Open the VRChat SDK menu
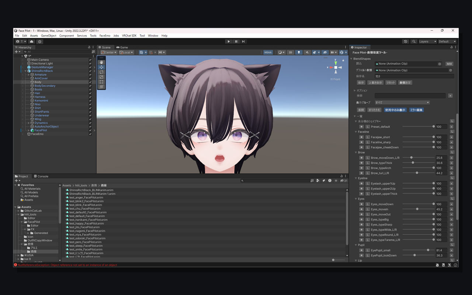 [x=129, y=36]
